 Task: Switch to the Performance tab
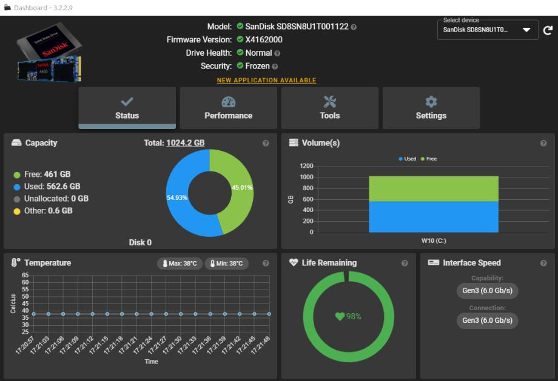point(229,108)
